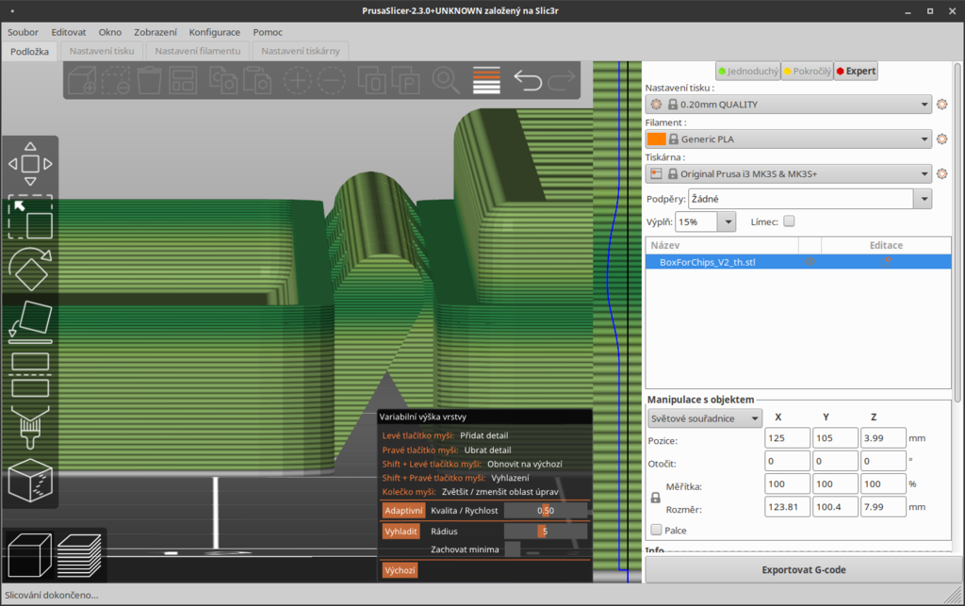Select the Expert mode option
The width and height of the screenshot is (965, 606).
(856, 71)
